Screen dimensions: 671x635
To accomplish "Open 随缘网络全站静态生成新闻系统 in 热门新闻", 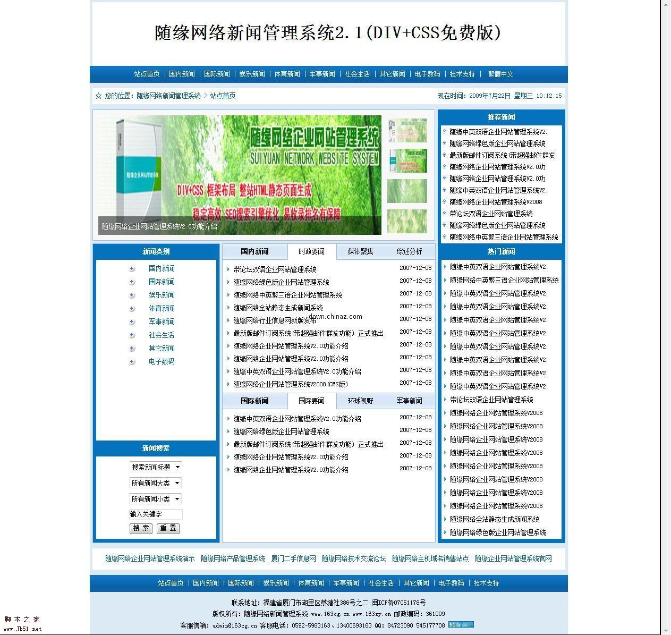I will click(495, 519).
